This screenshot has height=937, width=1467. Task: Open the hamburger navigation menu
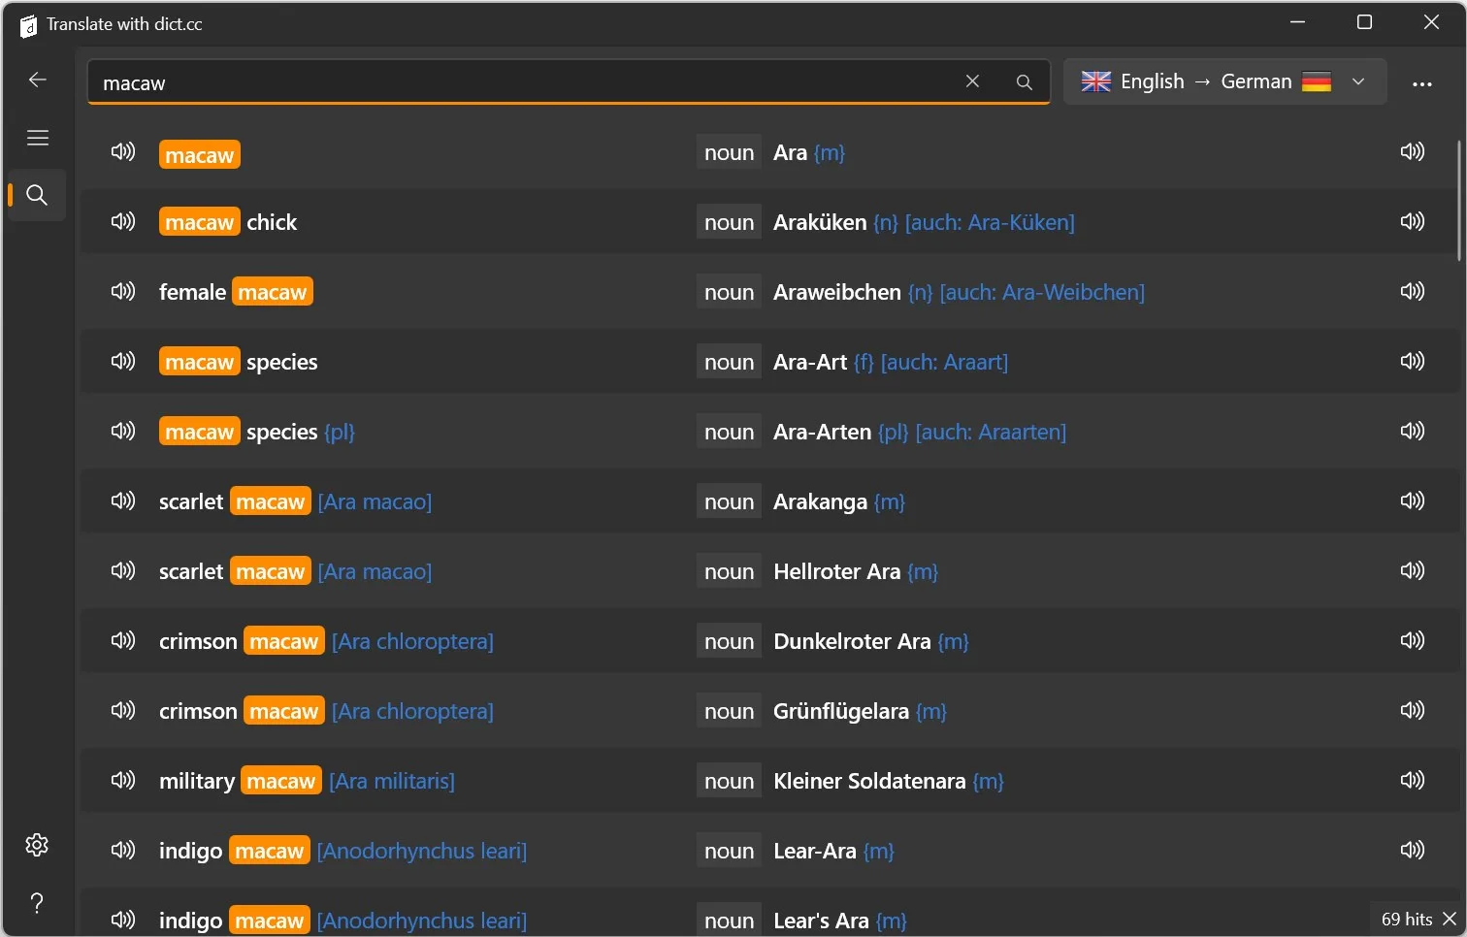[x=38, y=138]
